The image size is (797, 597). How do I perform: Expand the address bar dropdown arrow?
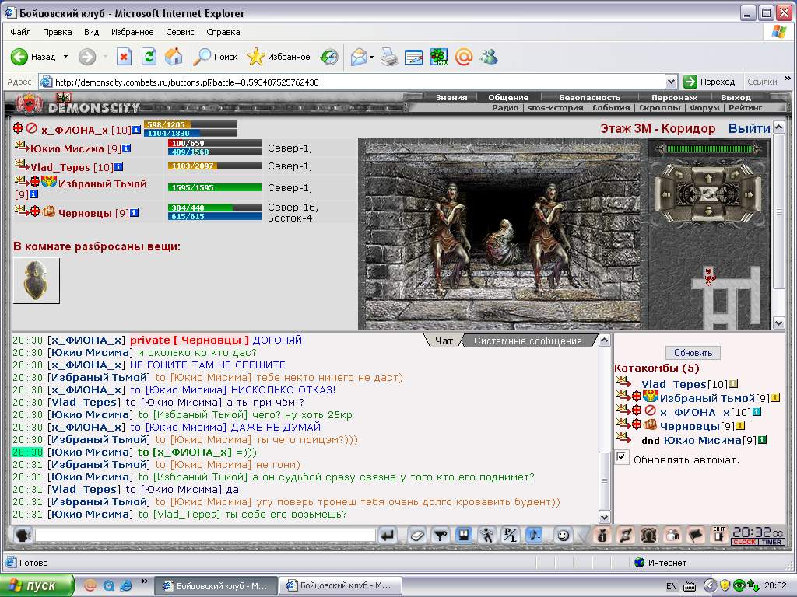(x=671, y=82)
